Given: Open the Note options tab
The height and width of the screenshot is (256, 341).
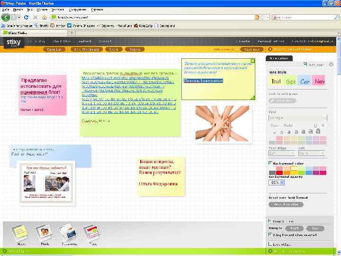Looking at the screenshot, I should [279, 58].
